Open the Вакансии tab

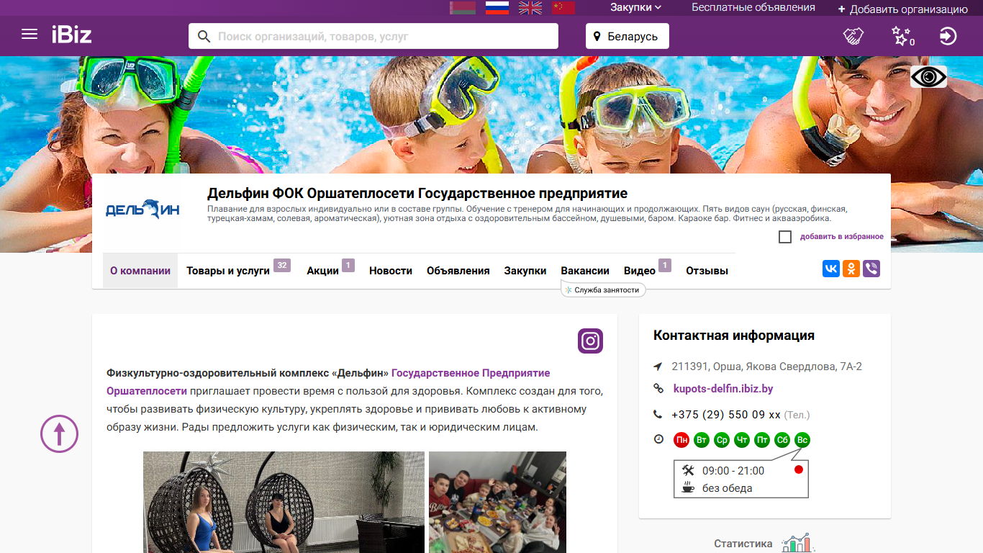tap(585, 271)
